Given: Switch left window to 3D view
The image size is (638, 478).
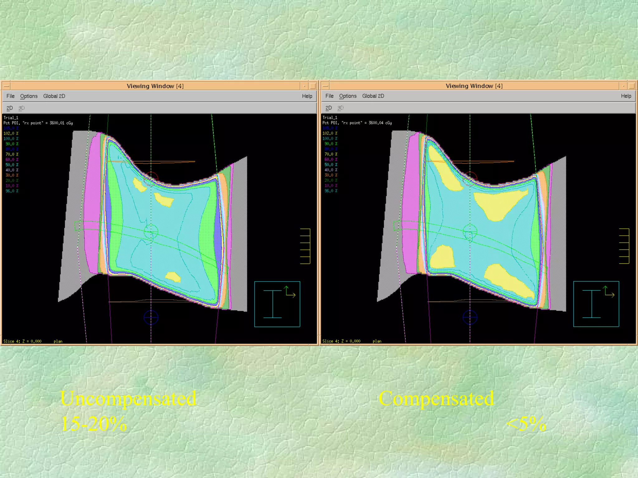Looking at the screenshot, I should point(21,108).
